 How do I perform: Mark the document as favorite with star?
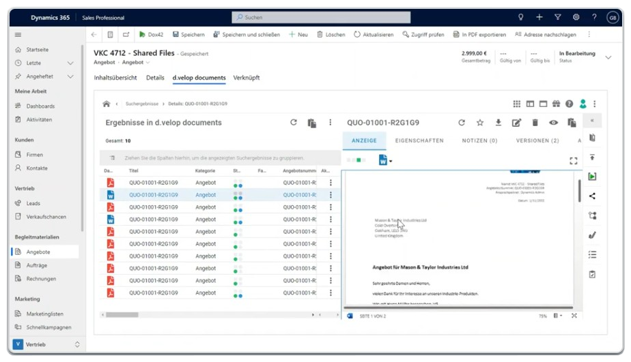tap(479, 123)
